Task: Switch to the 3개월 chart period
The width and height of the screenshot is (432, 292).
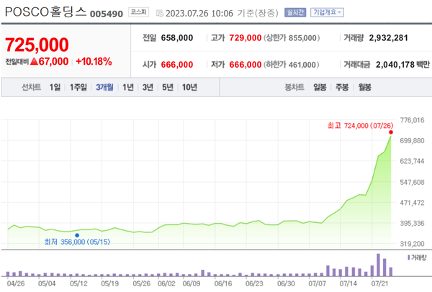Action: pyautogui.click(x=105, y=88)
